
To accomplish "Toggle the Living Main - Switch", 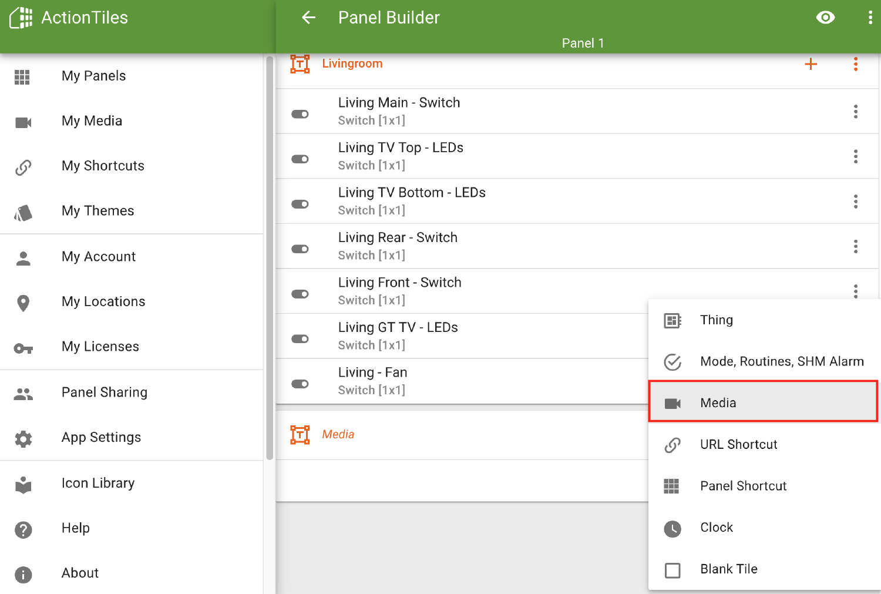I will pos(300,113).
